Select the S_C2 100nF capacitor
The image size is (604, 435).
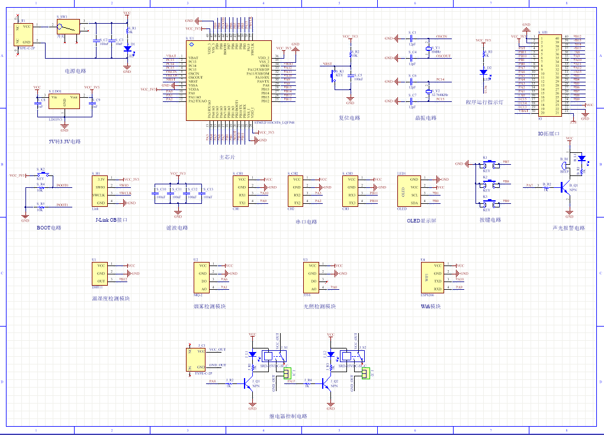click(96, 40)
